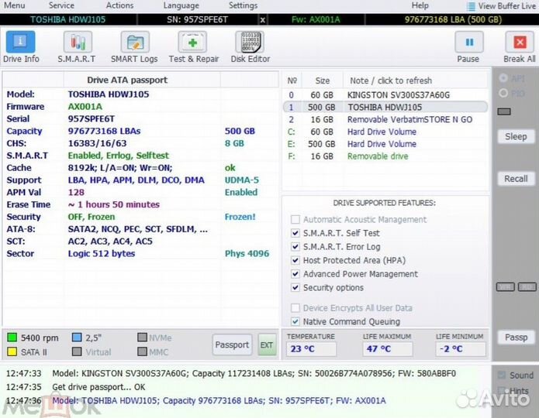Click the Sleep button
The image size is (539, 418).
click(x=516, y=136)
